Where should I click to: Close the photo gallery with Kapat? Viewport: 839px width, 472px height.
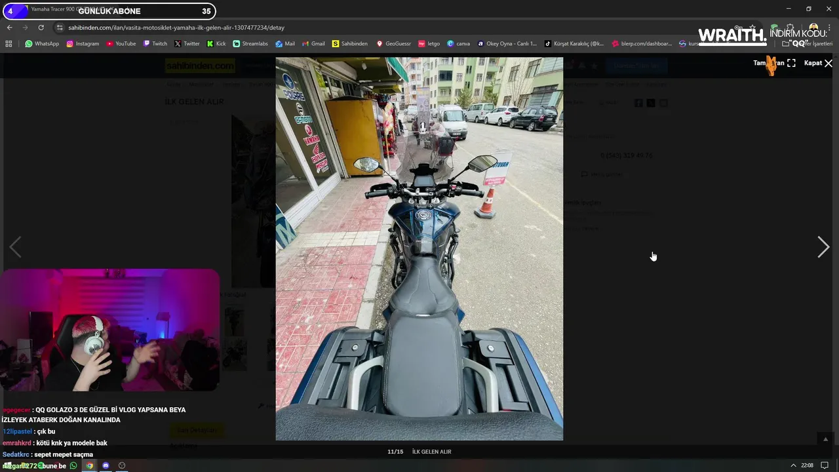pos(818,63)
